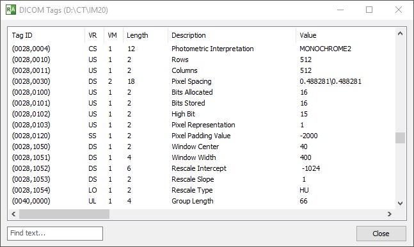The height and width of the screenshot is (247, 414).
Task: Click the horizontal scrollbar thumb
Action: tap(64, 214)
